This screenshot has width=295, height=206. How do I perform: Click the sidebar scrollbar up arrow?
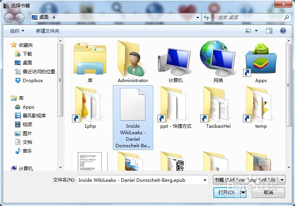(60, 41)
